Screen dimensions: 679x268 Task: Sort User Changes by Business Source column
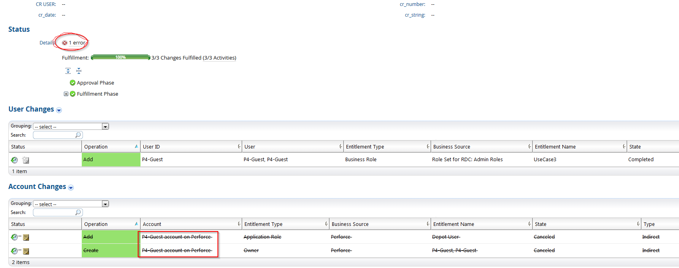tap(481, 147)
